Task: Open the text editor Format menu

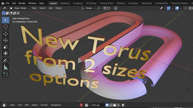Action: [x=44, y=105]
